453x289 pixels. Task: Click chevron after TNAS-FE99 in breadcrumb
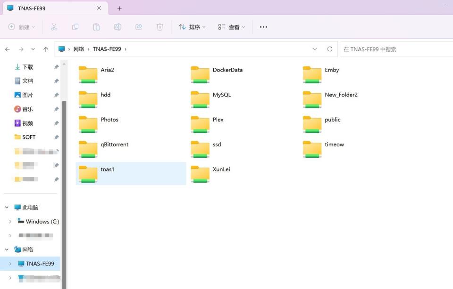click(x=126, y=49)
